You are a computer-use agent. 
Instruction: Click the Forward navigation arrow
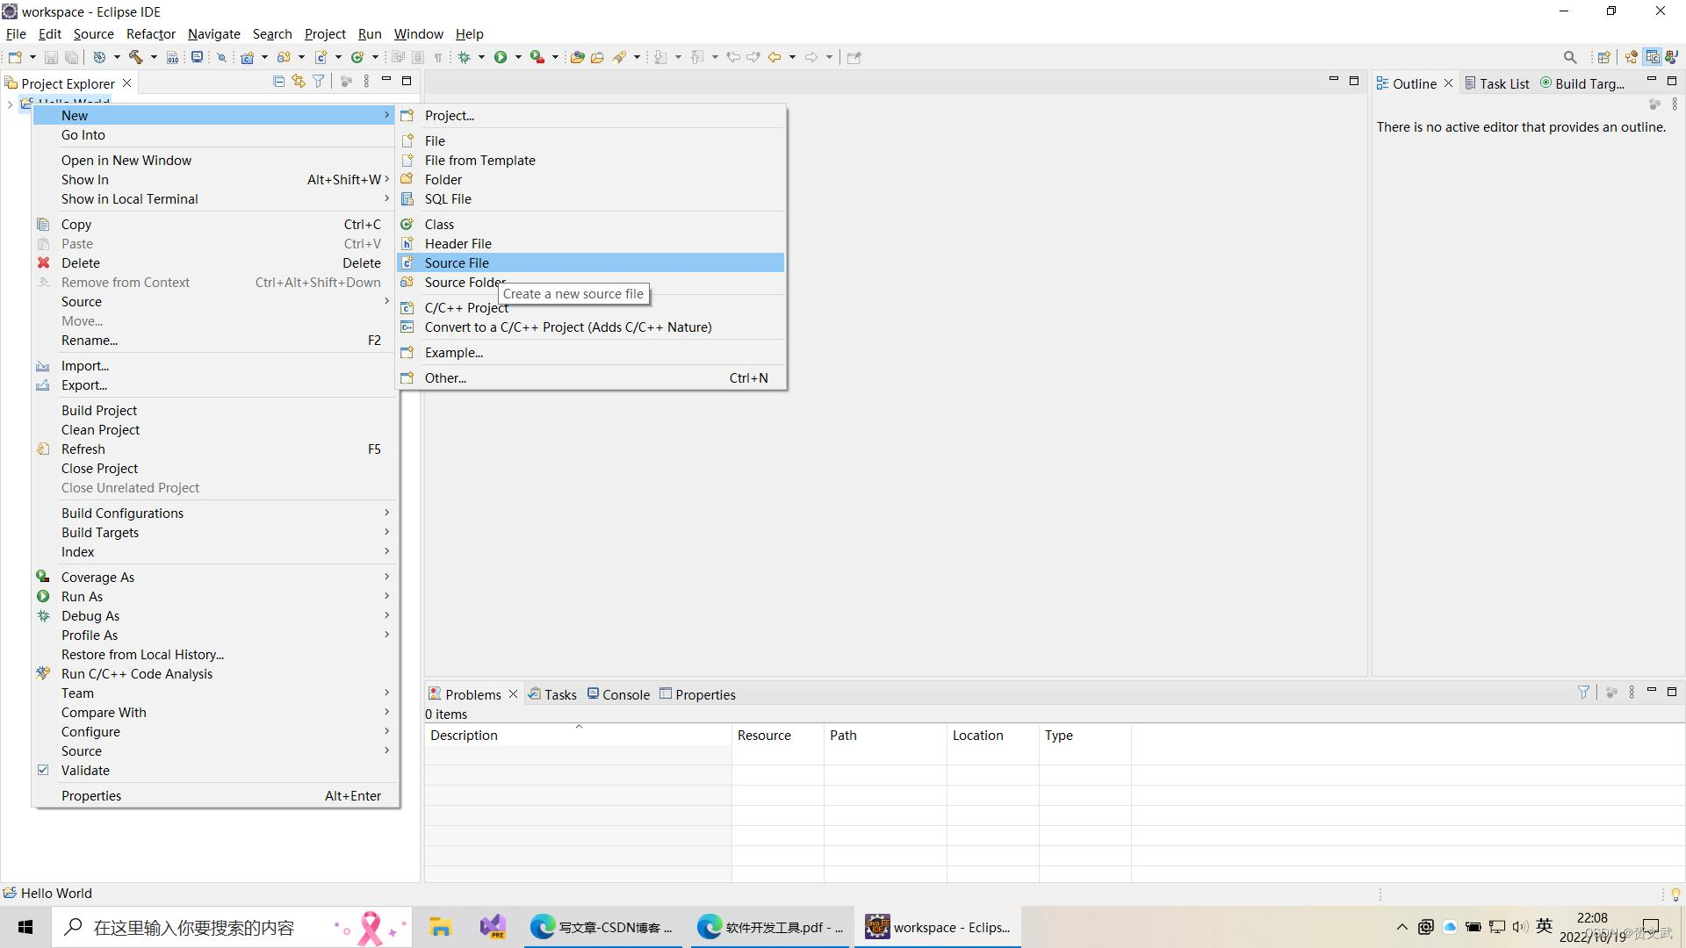[x=811, y=57]
